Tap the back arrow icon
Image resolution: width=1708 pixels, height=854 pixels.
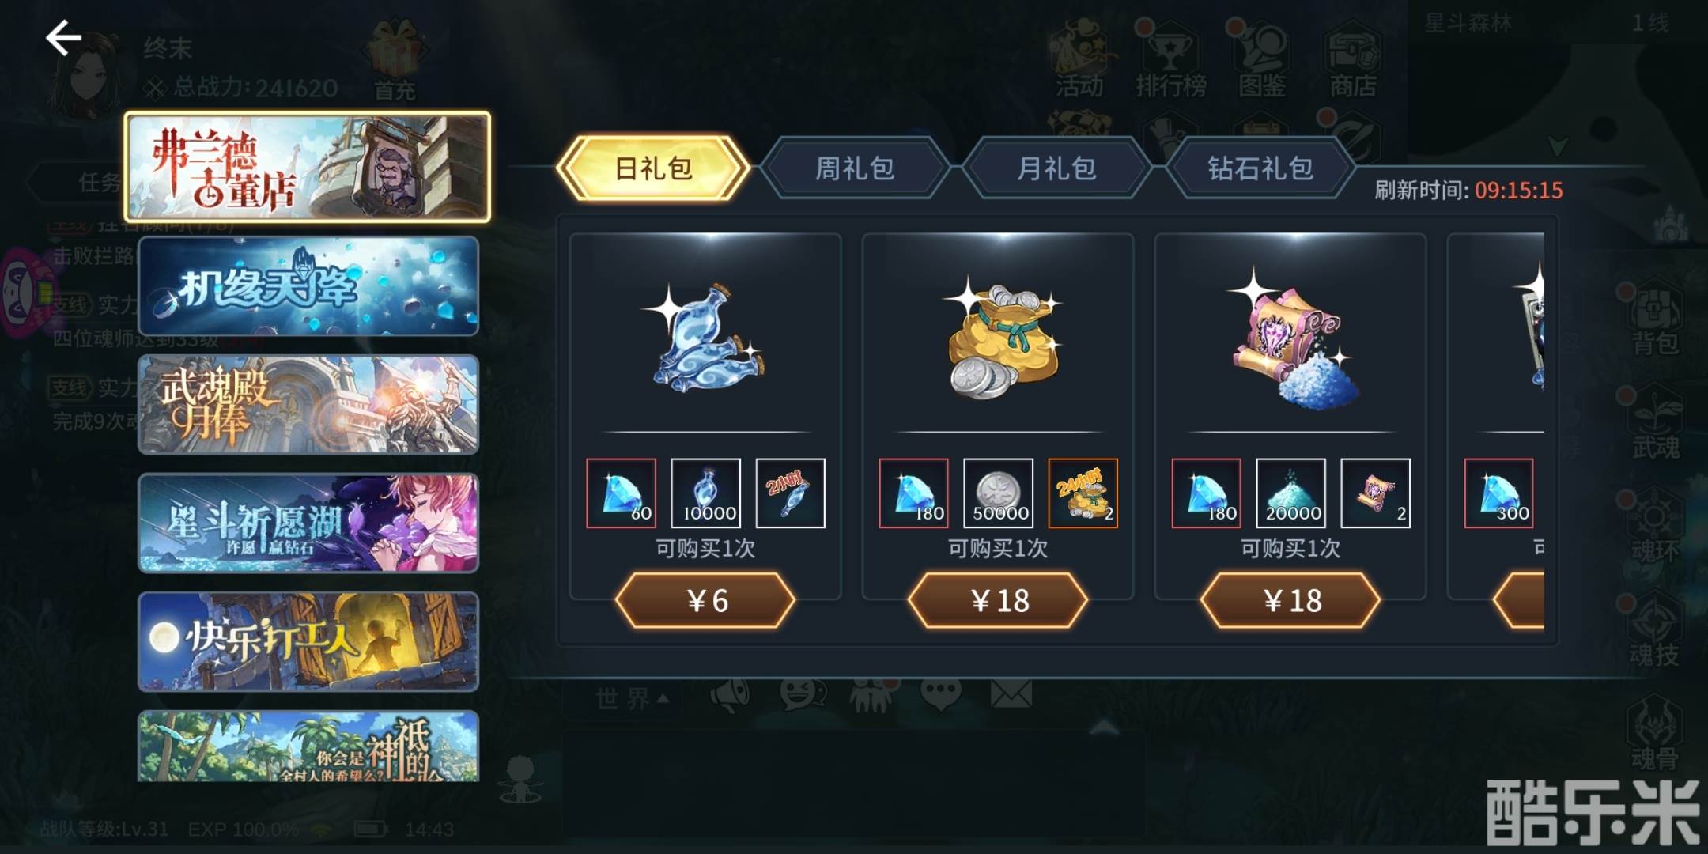(64, 38)
